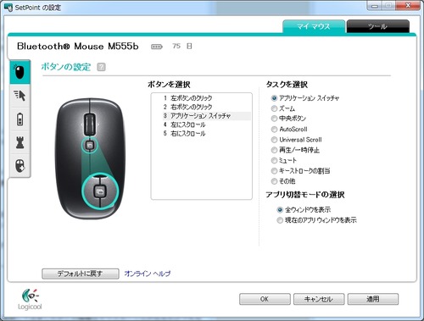Image resolution: width=424 pixels, height=321 pixels.
Task: Click the battery indicator icon next to M555b
Action: 157,47
